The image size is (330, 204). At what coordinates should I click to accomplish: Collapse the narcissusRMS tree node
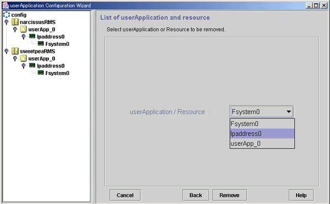7,22
